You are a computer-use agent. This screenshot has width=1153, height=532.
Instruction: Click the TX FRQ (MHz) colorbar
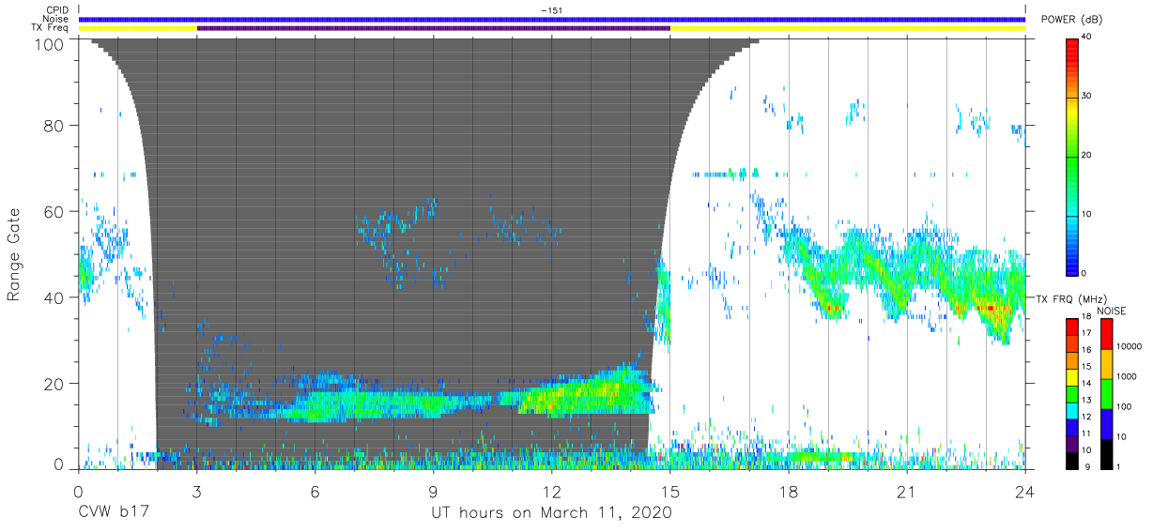1071,393
